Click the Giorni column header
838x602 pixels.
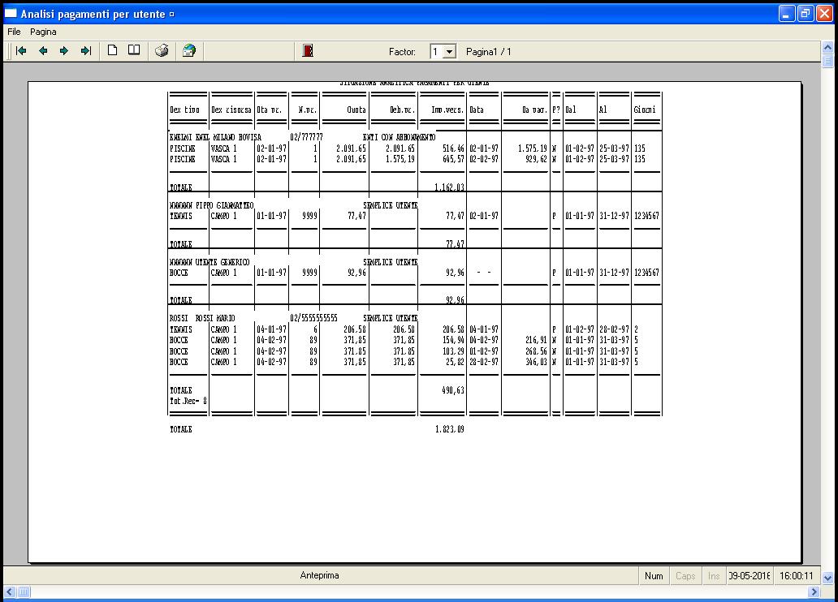(645, 110)
